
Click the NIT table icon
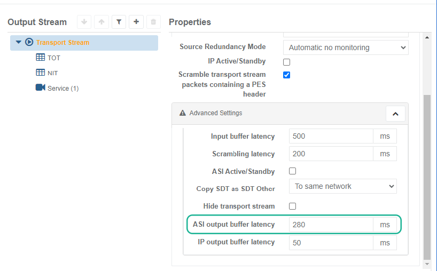[41, 73]
